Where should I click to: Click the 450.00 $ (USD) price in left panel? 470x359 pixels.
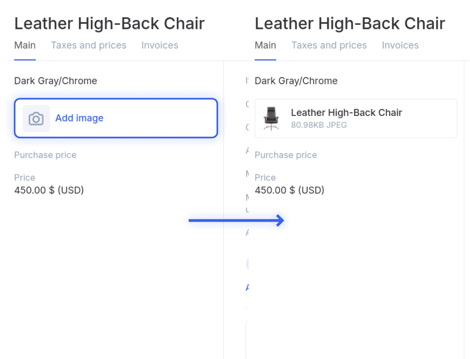(49, 190)
